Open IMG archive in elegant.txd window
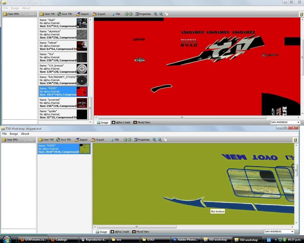The image size is (304, 243). (12, 14)
